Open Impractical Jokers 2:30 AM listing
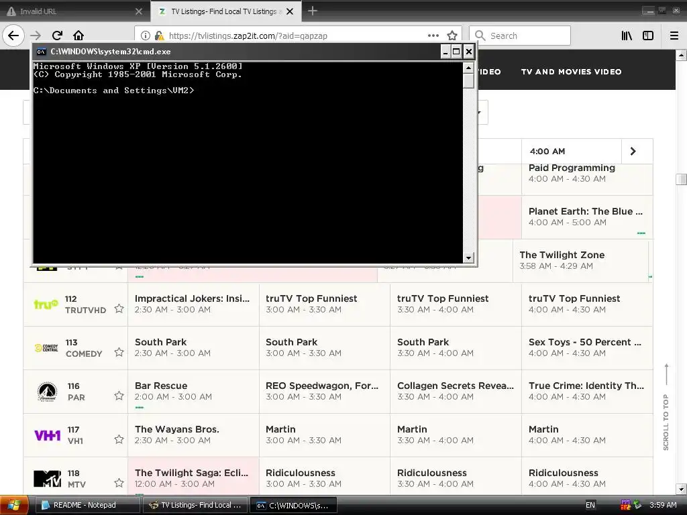Viewport: 687px width, 515px height. point(193,304)
